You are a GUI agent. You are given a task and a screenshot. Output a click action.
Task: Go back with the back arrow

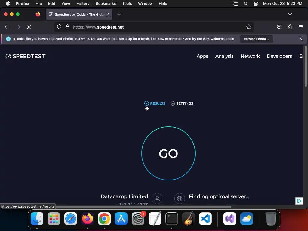point(7,27)
